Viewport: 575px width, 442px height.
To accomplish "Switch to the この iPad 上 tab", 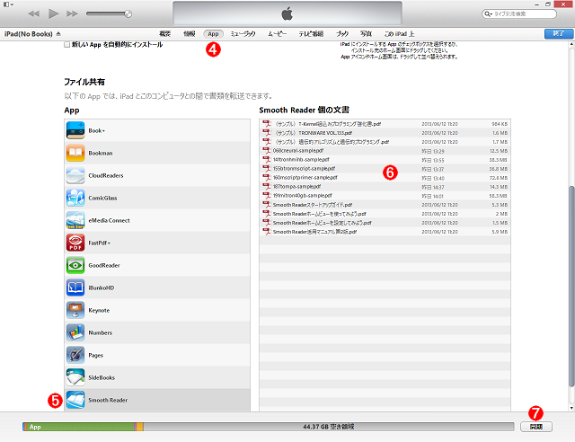I will point(399,34).
